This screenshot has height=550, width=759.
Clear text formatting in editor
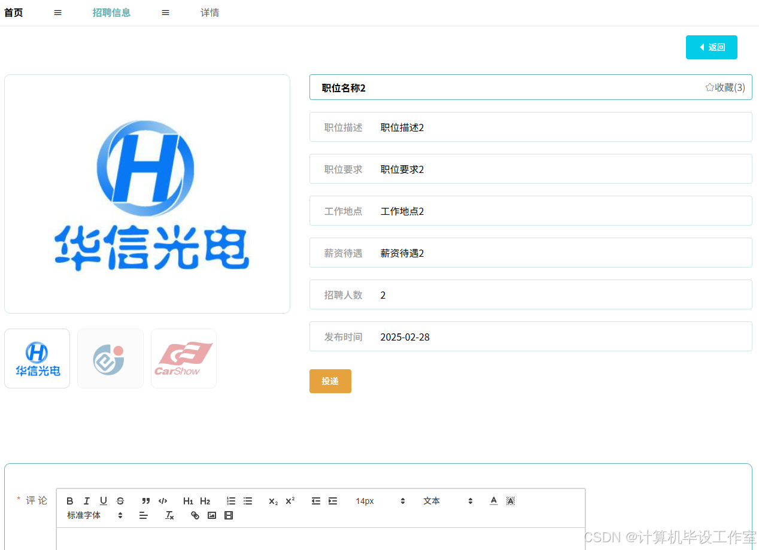pyautogui.click(x=169, y=515)
